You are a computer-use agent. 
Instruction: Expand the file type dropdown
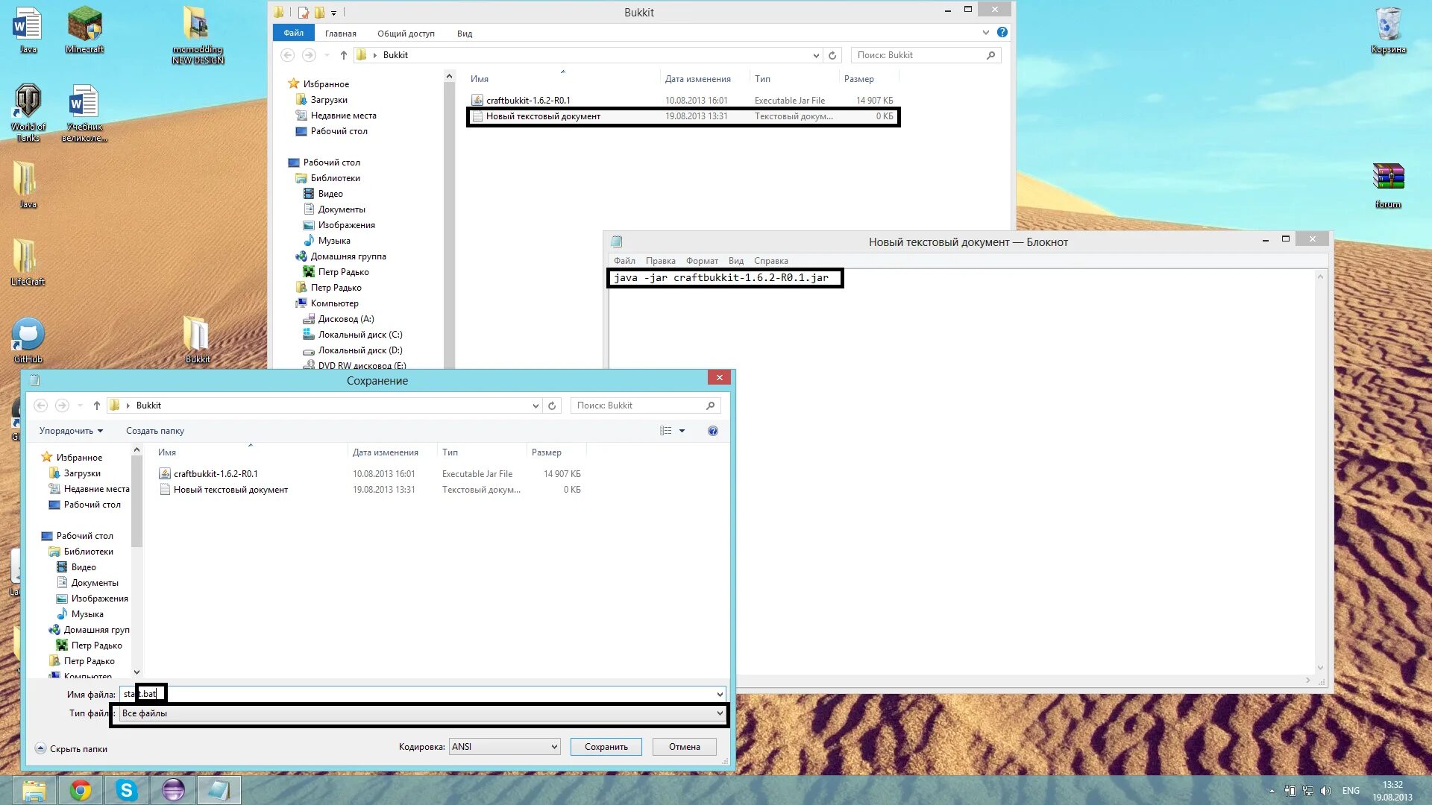(x=719, y=713)
